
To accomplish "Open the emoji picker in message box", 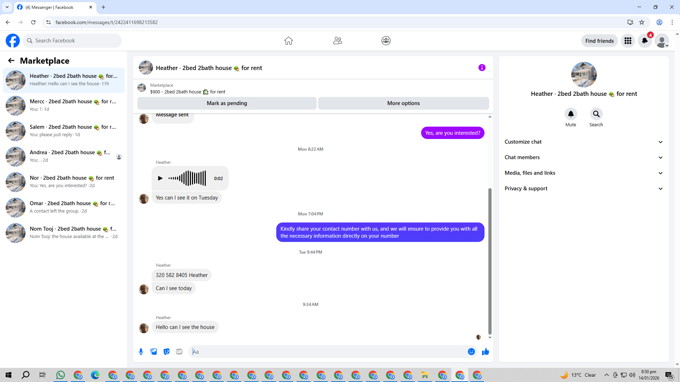I will [471, 352].
